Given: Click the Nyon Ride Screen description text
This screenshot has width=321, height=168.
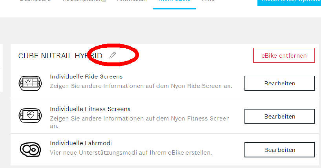Looking at the screenshot, I should pyautogui.click(x=141, y=86).
